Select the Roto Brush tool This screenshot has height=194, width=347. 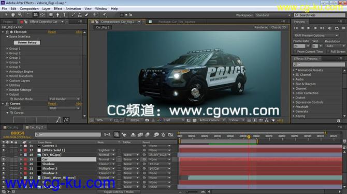coord(96,15)
